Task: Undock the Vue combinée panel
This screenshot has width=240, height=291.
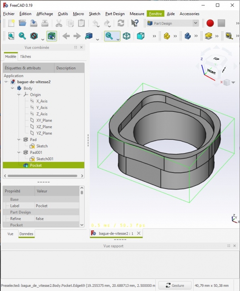Action: 76,47
